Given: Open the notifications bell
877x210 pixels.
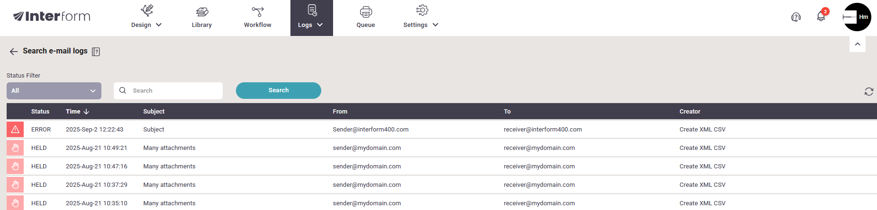Looking at the screenshot, I should pos(821,17).
